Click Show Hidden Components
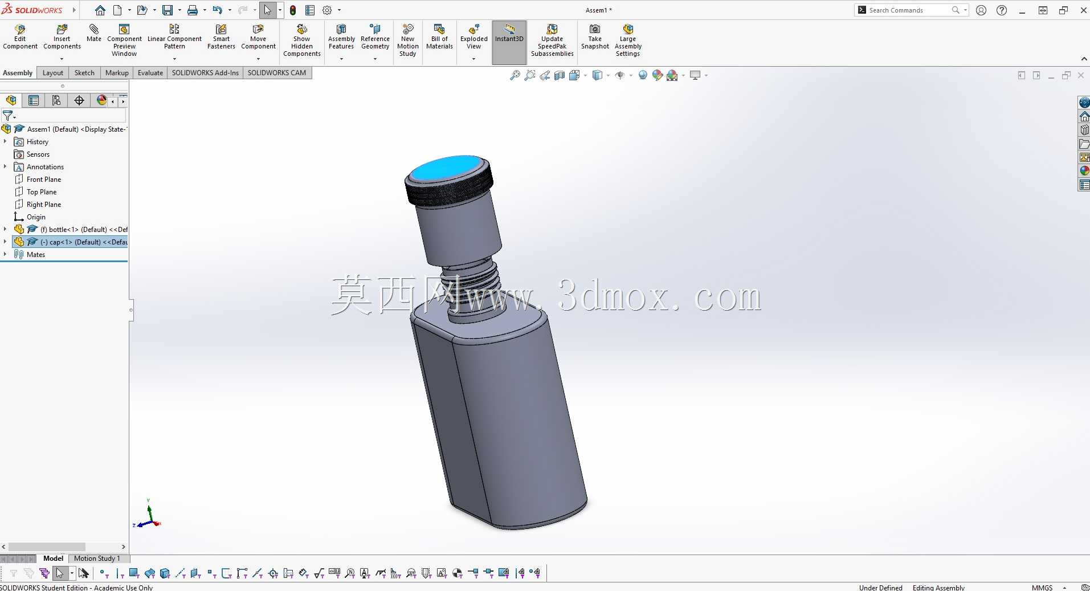1090x591 pixels. coord(302,40)
